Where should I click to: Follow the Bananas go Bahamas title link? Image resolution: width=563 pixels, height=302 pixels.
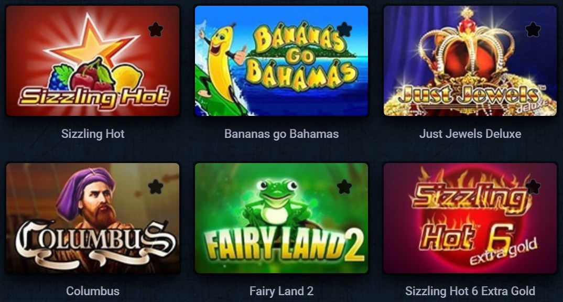(x=281, y=134)
